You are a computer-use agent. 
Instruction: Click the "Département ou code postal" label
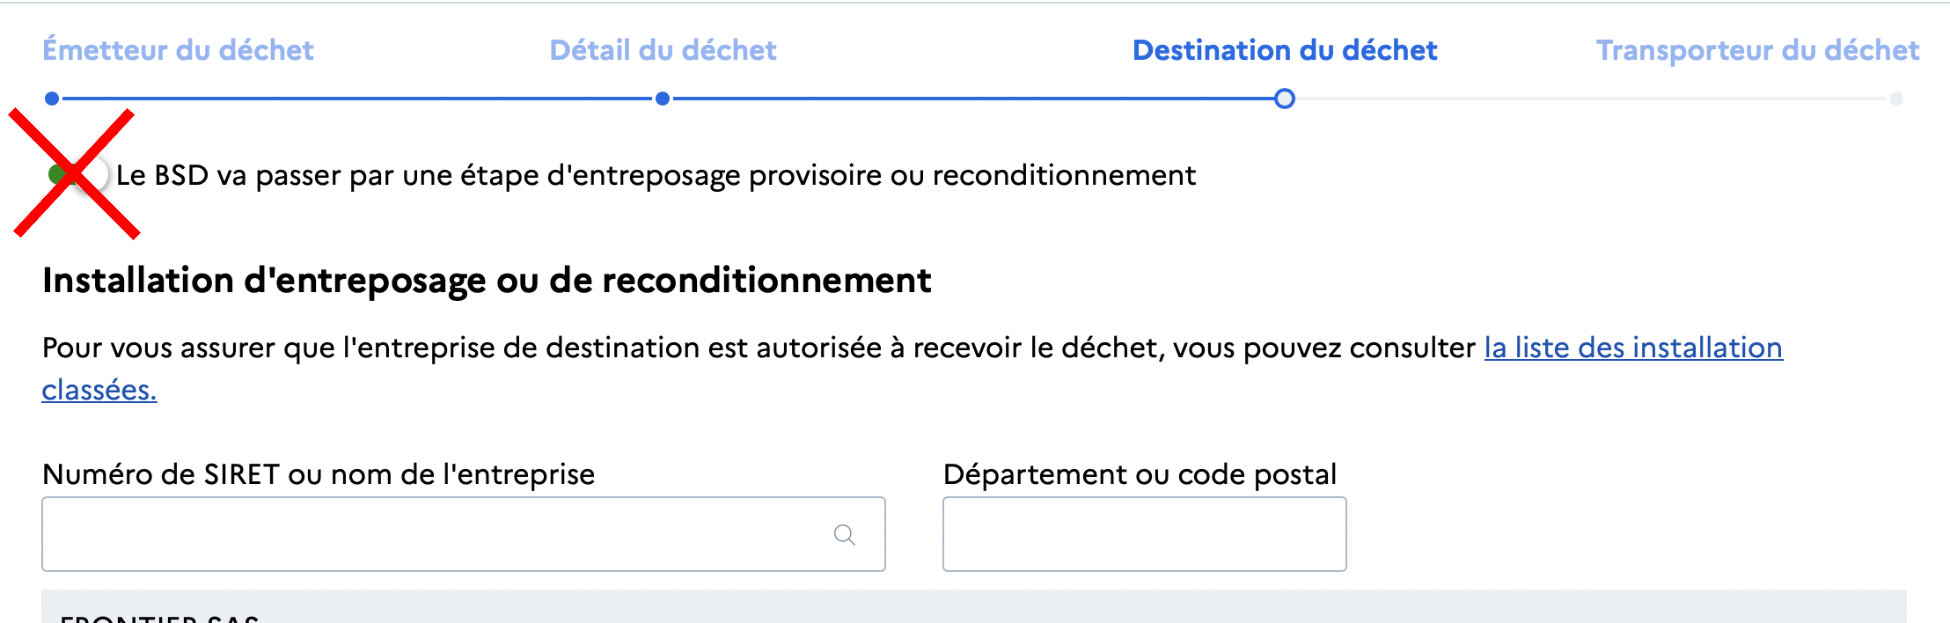point(1140,474)
